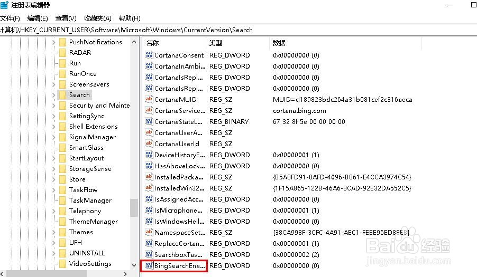Open the 帮助(H) menu
477x277 pixels.
tap(130, 18)
